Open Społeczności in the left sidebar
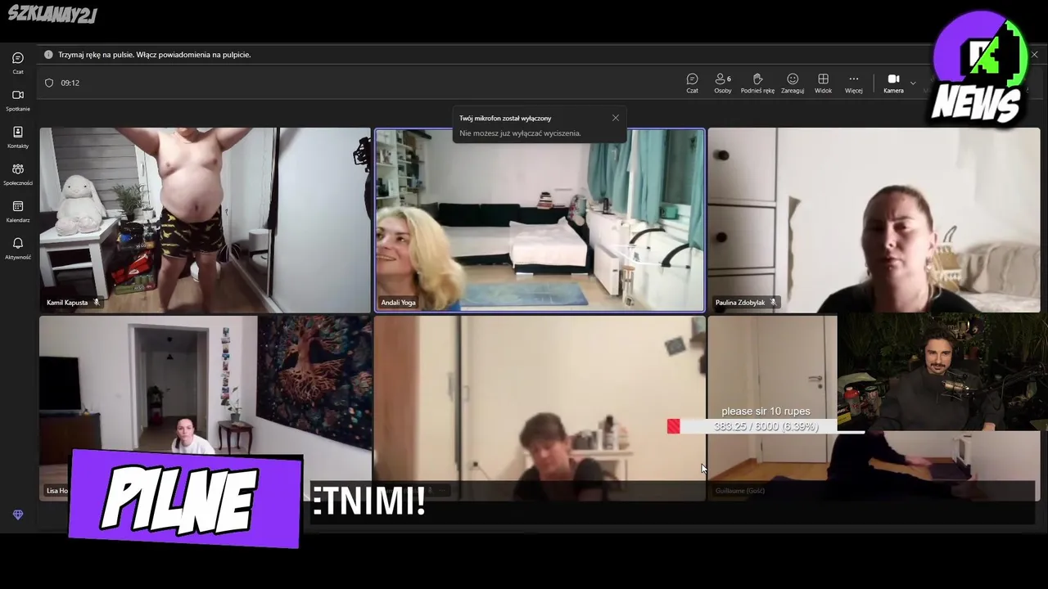The width and height of the screenshot is (1048, 589). point(18,173)
